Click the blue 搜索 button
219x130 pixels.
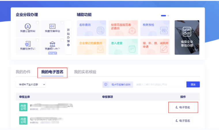click(x=193, y=84)
